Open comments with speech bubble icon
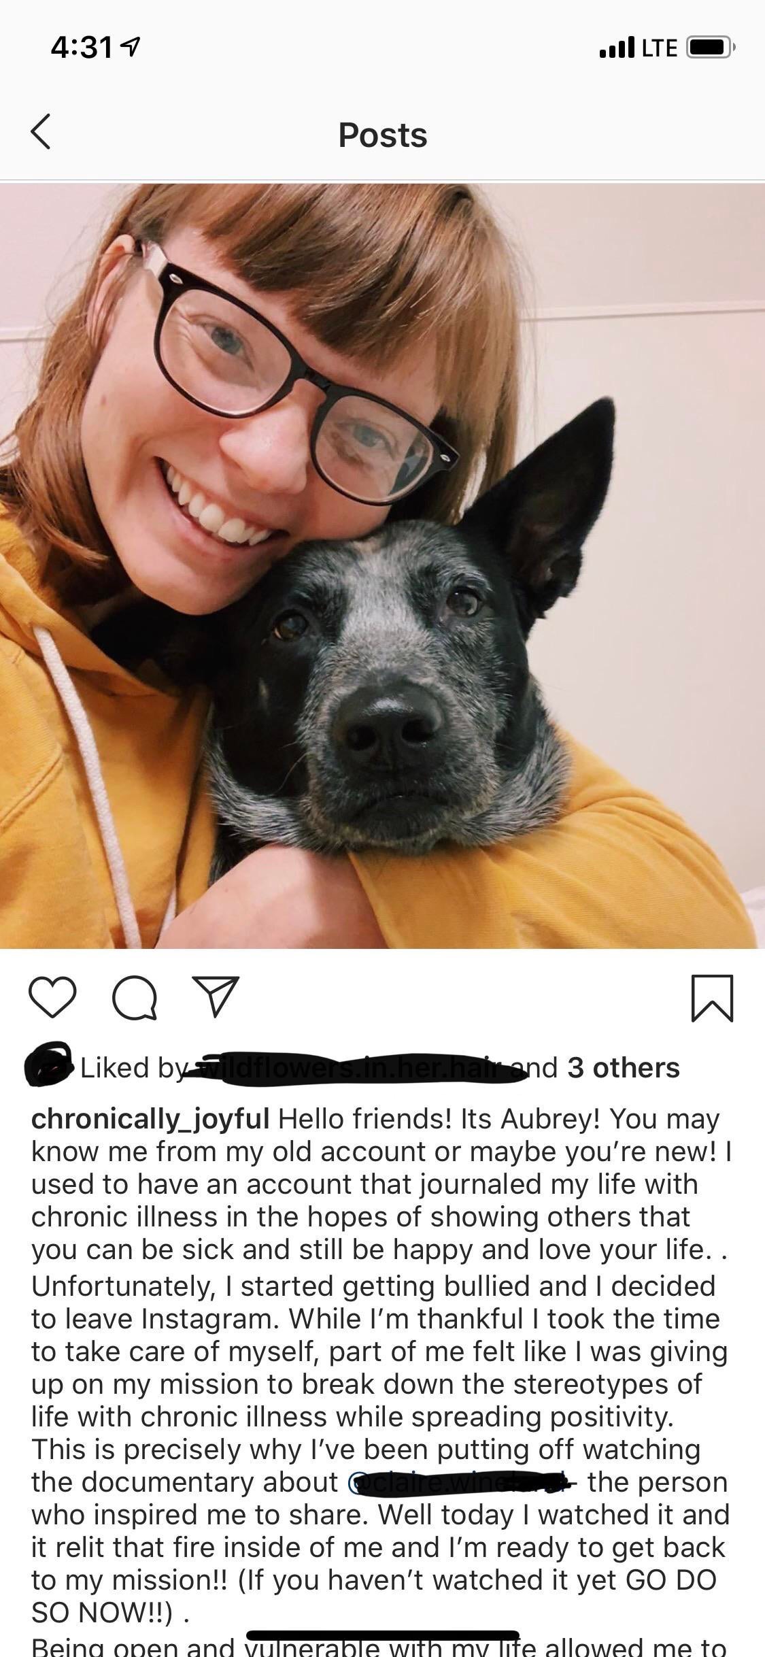The width and height of the screenshot is (765, 1657). [135, 998]
